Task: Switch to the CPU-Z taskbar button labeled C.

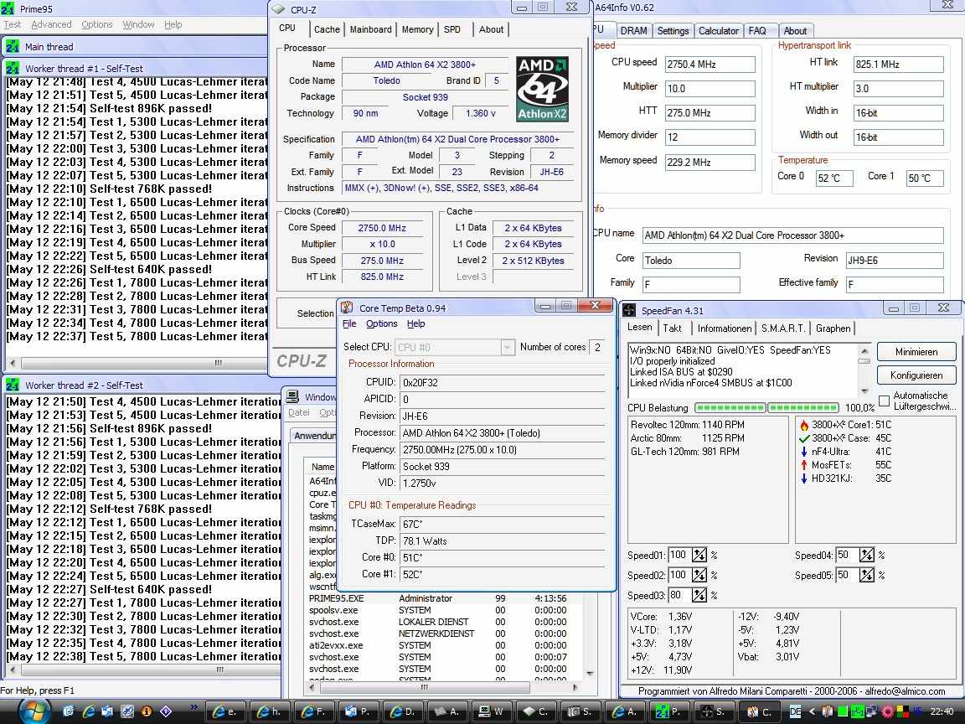Action: tap(535, 711)
